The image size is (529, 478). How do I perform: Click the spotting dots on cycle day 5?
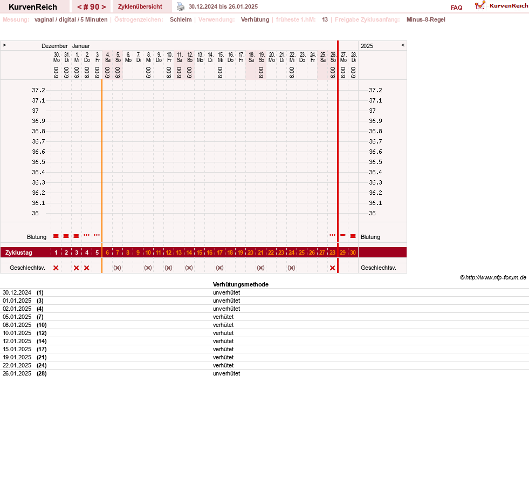pyautogui.click(x=97, y=235)
